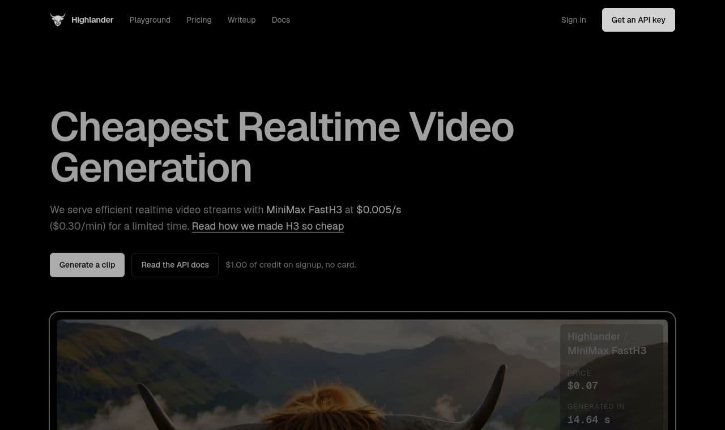Go to the Highlander home wordmark
Screen dimensions: 725x430
click(x=92, y=20)
